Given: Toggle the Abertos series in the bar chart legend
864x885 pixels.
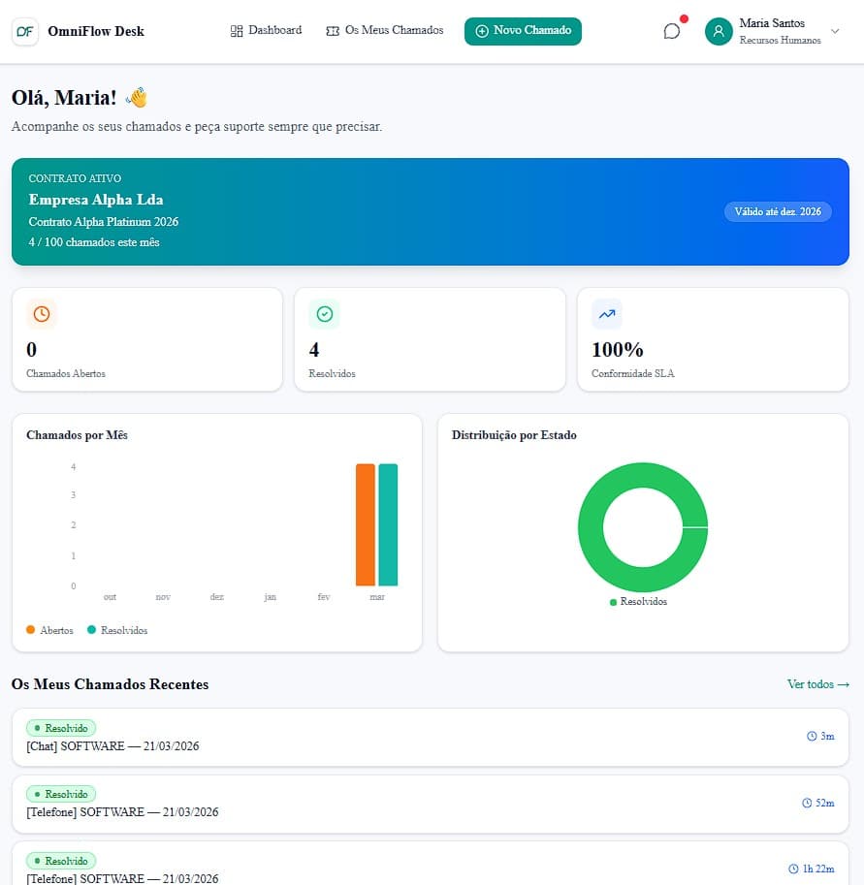Looking at the screenshot, I should pos(47,630).
